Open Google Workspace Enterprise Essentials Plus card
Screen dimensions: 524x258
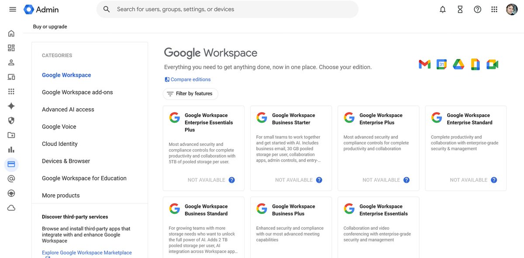click(x=203, y=148)
